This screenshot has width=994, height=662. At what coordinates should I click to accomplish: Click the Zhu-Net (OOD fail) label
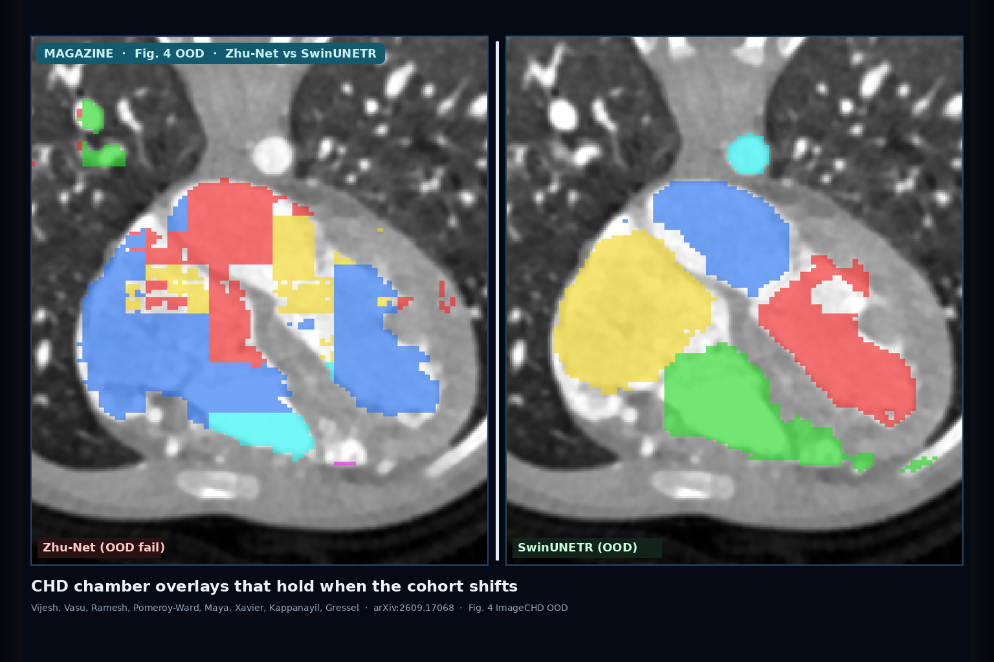(x=104, y=548)
